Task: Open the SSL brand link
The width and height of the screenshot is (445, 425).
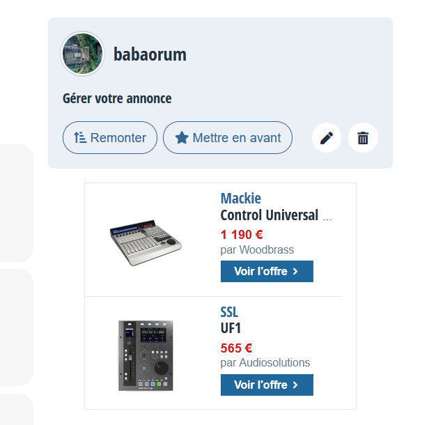Action: coord(229,312)
